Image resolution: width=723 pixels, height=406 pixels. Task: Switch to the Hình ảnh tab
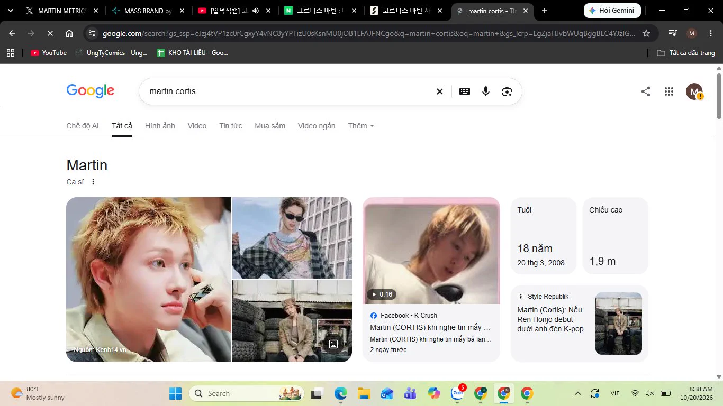coord(160,126)
